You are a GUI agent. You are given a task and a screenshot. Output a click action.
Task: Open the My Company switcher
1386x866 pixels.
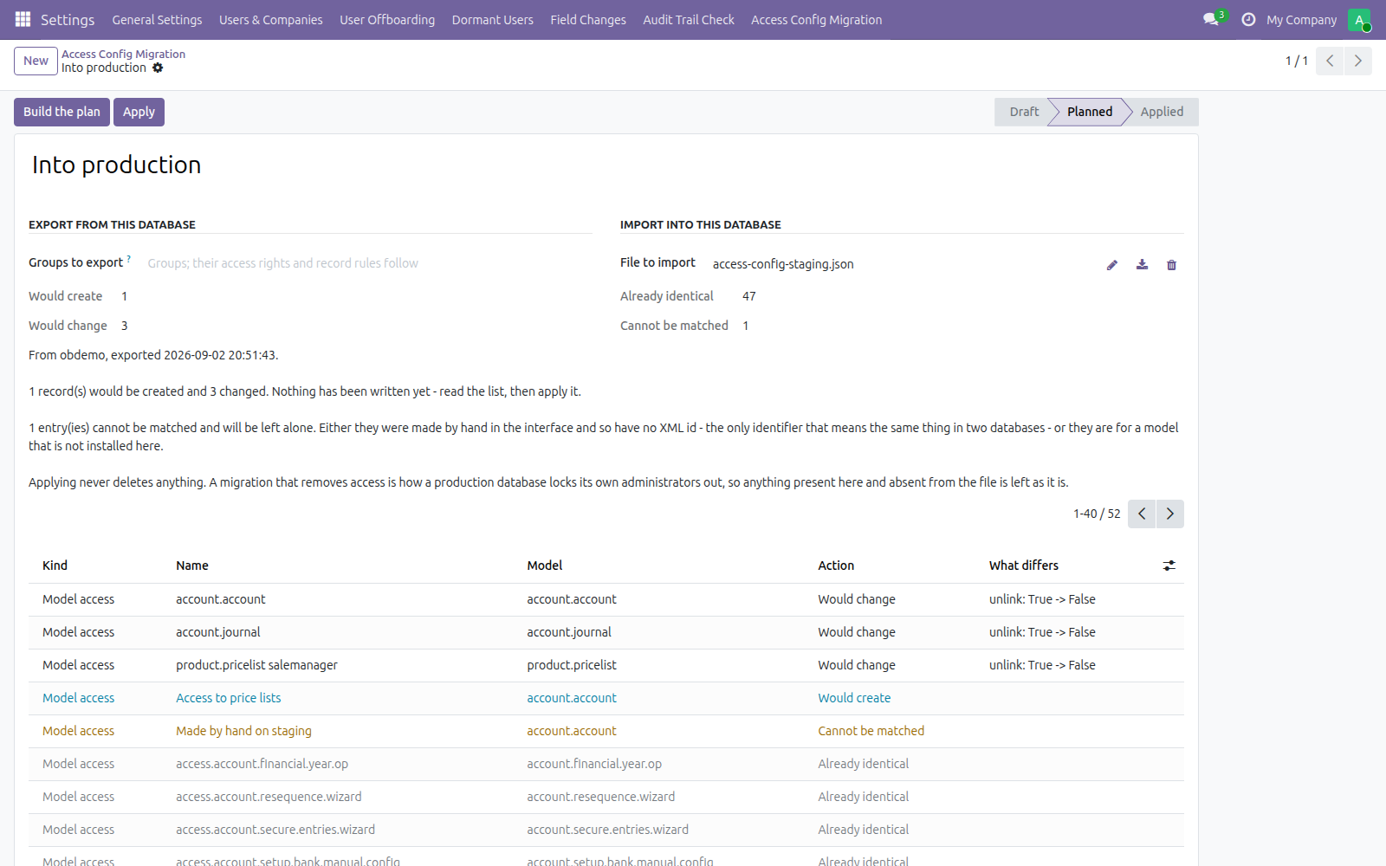[1302, 20]
